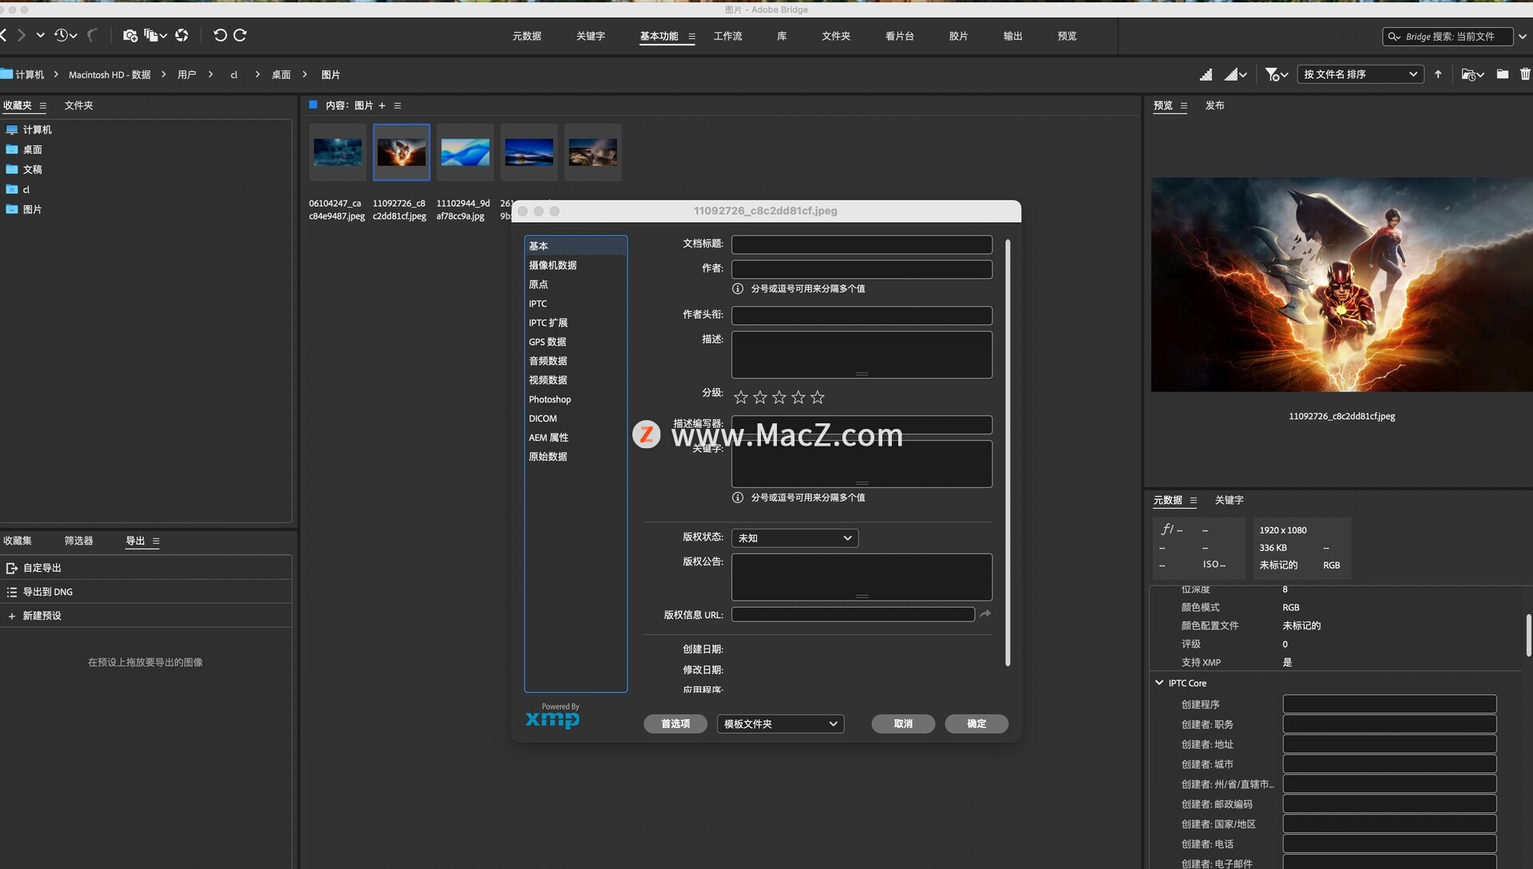The height and width of the screenshot is (869, 1533).
Task: Expand breadcrumb chevron after 桌面
Action: [304, 74]
